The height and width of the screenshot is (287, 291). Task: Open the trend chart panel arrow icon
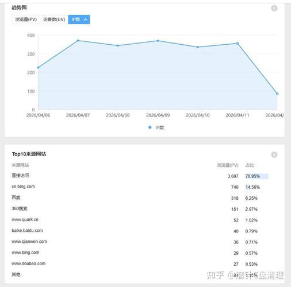click(274, 8)
